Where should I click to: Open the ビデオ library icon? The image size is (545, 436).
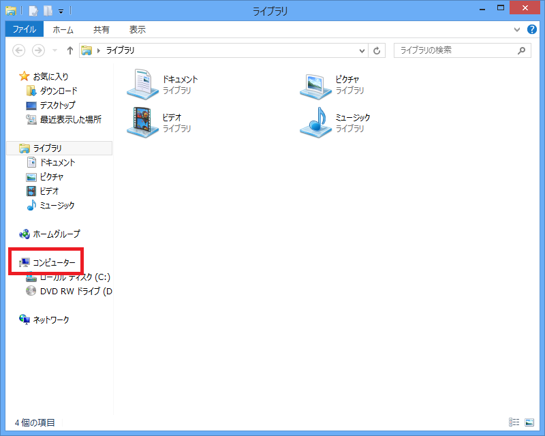coord(143,123)
